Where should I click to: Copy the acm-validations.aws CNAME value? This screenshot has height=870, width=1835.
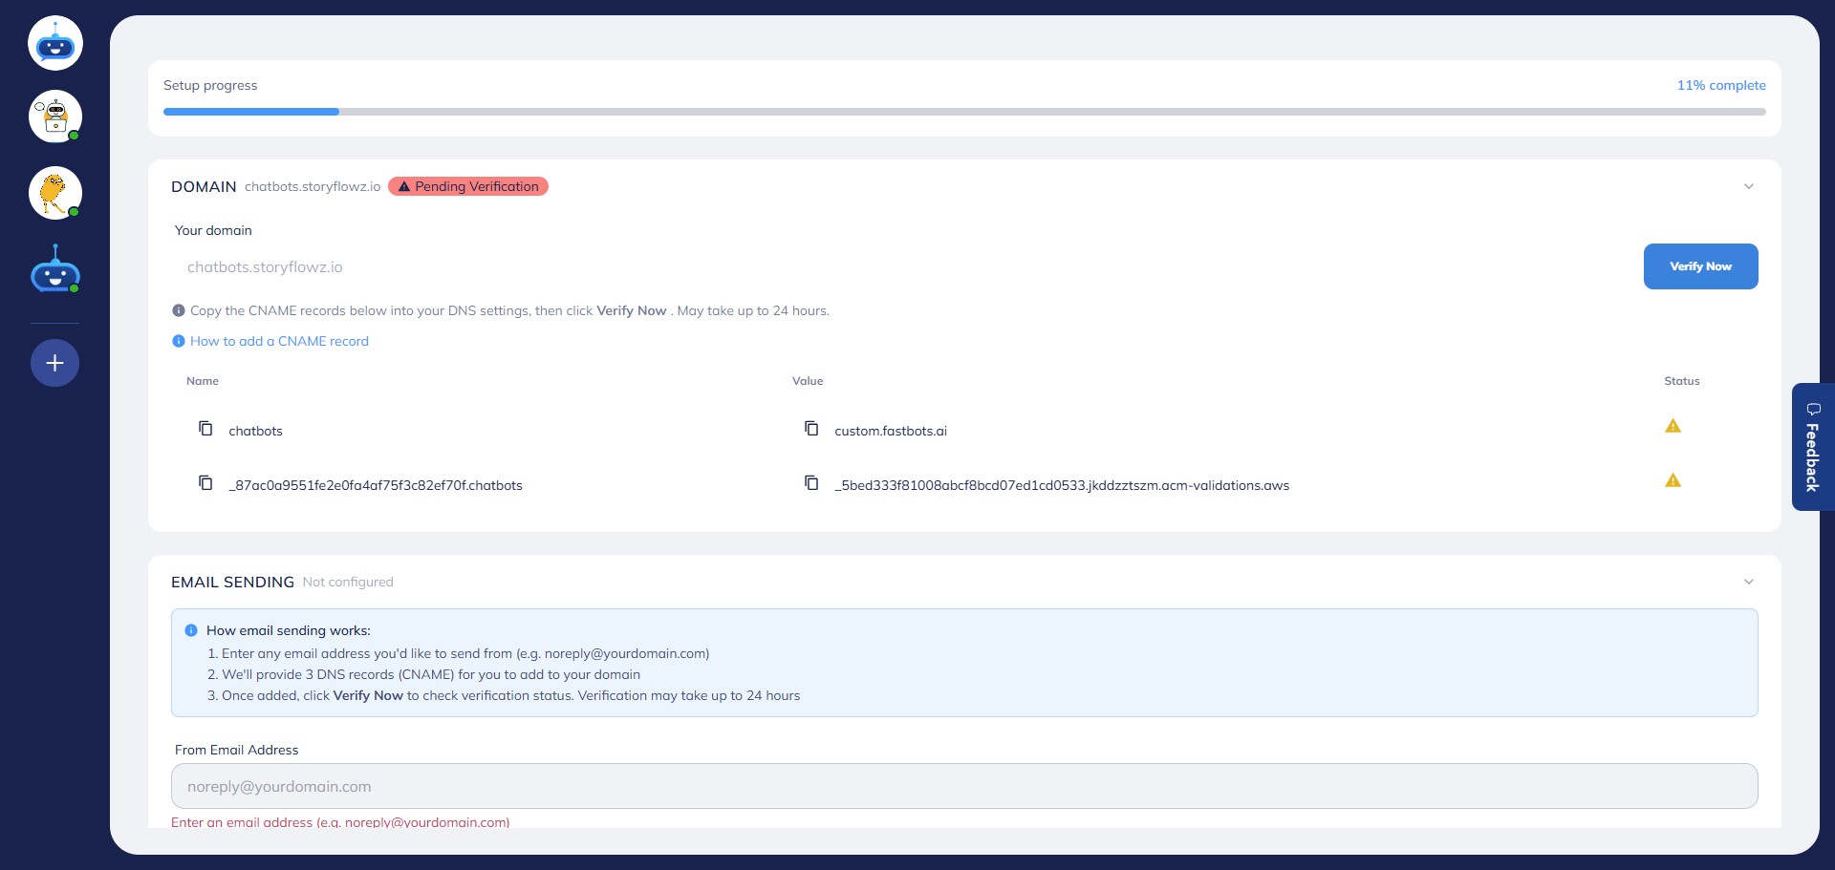(x=811, y=483)
